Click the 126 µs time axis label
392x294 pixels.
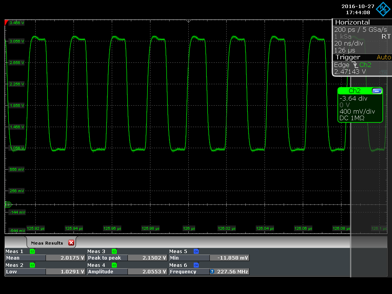point(189,228)
